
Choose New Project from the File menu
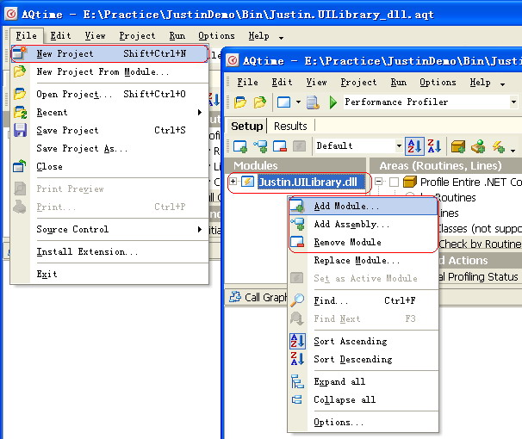click(x=109, y=53)
